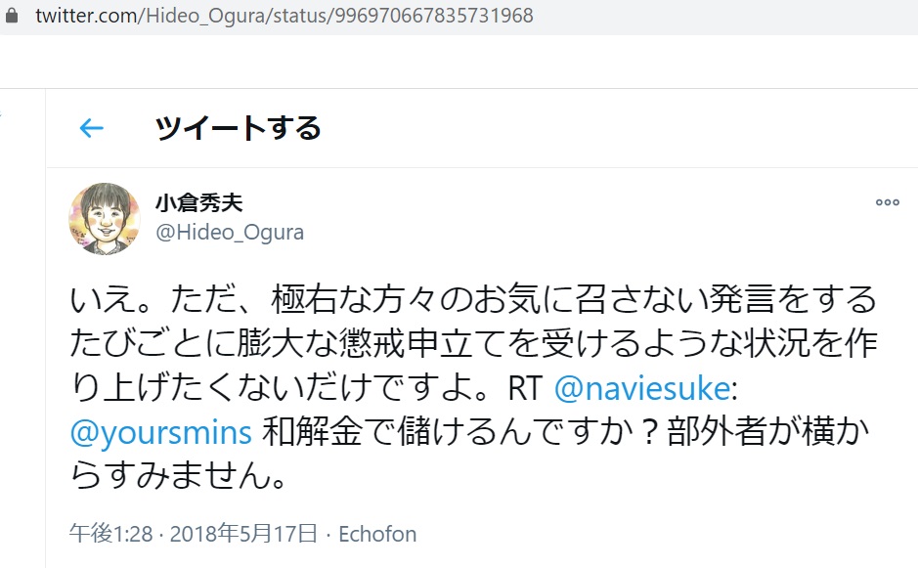The width and height of the screenshot is (918, 568).
Task: Follow the @naviesuke mention link
Action: point(641,388)
